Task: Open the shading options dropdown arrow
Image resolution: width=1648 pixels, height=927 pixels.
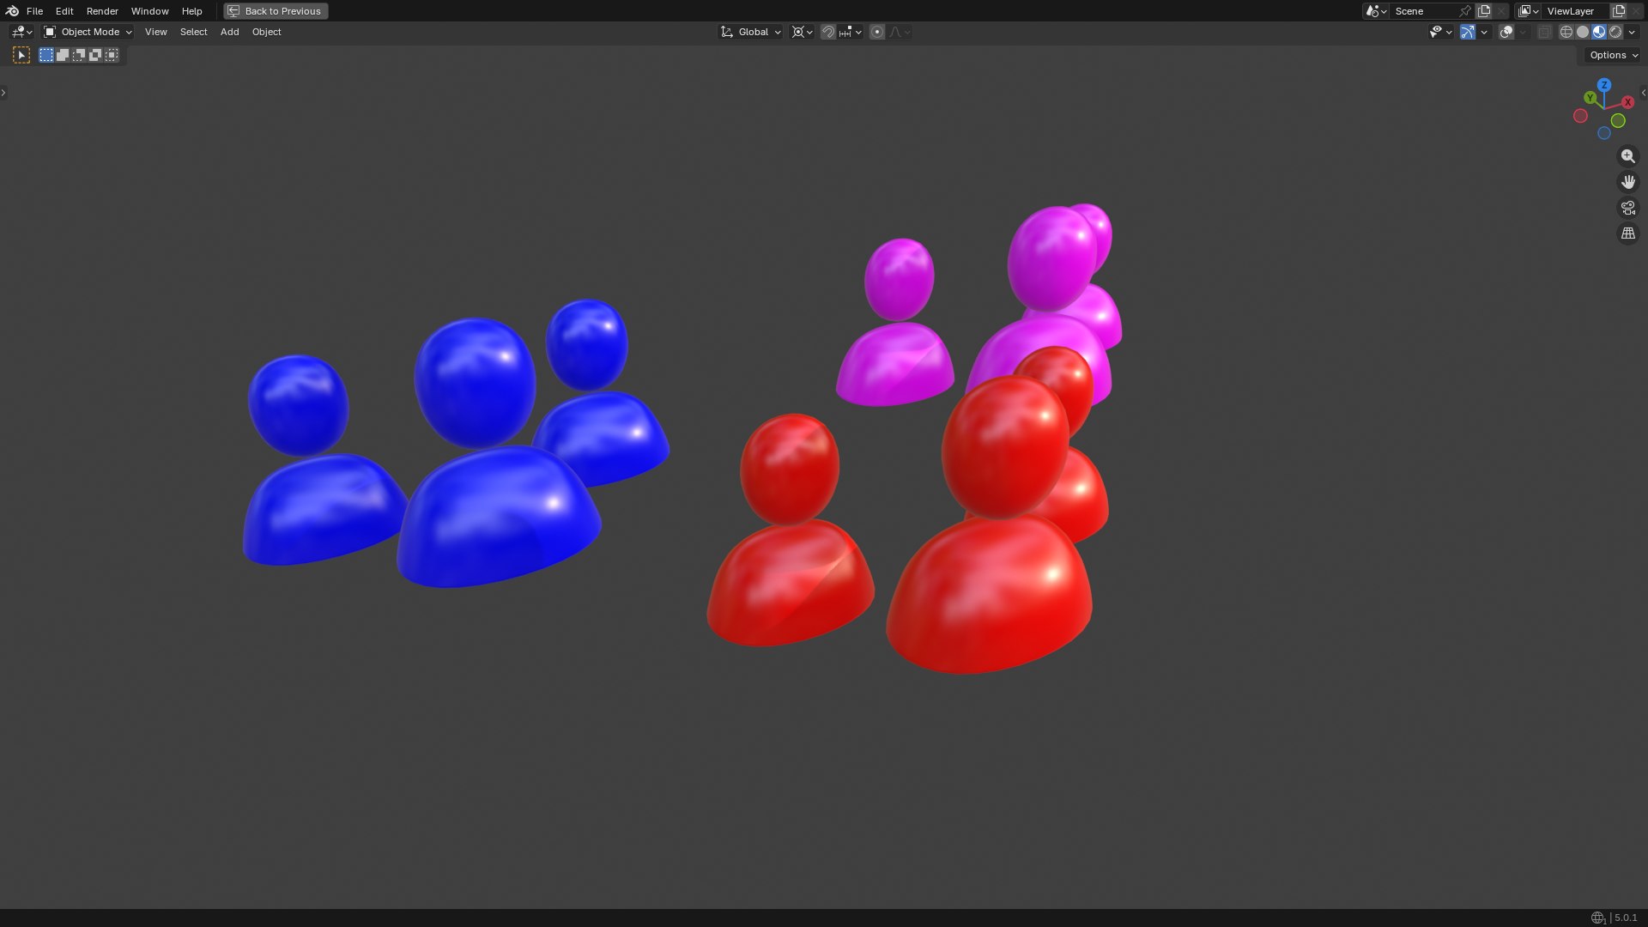Action: (x=1632, y=32)
